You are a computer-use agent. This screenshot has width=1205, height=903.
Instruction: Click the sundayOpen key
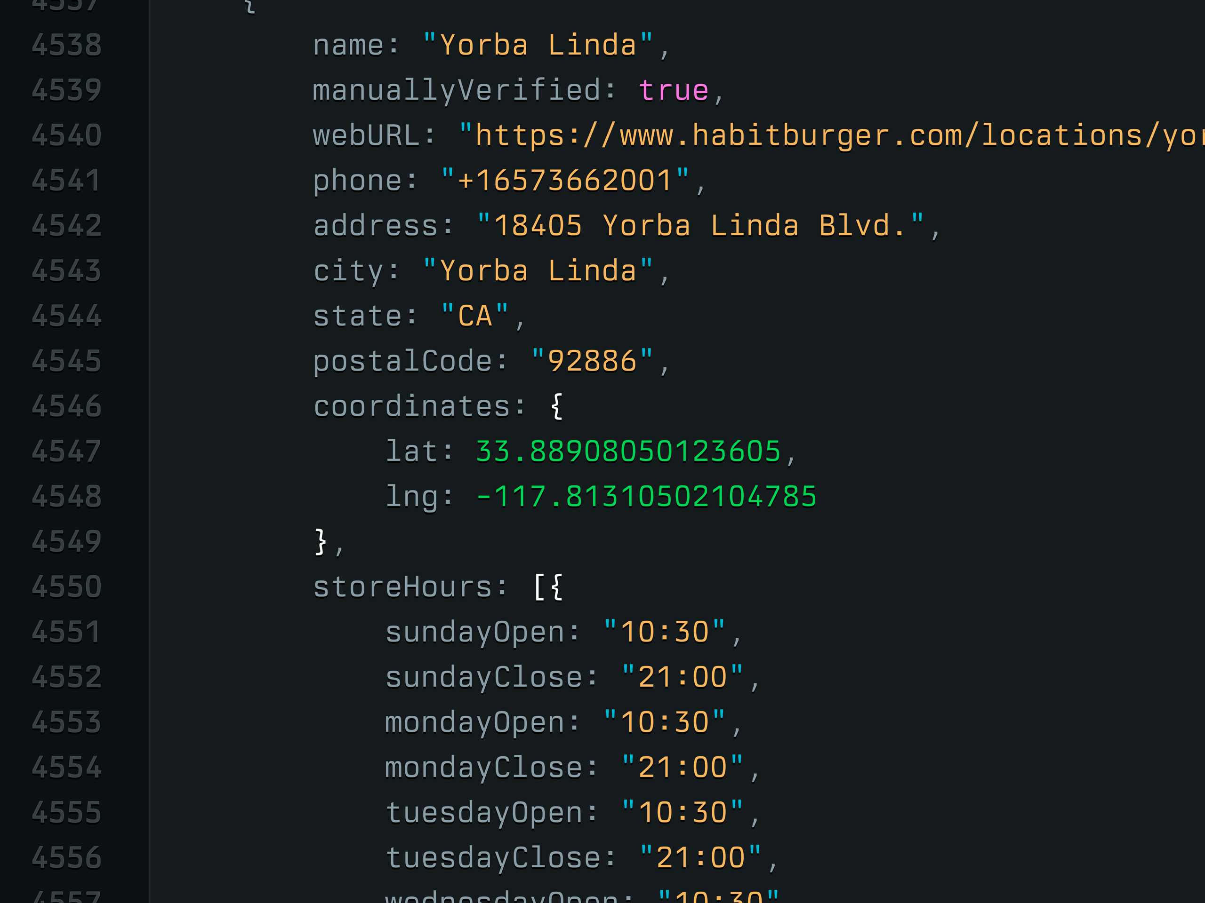pyautogui.click(x=474, y=634)
